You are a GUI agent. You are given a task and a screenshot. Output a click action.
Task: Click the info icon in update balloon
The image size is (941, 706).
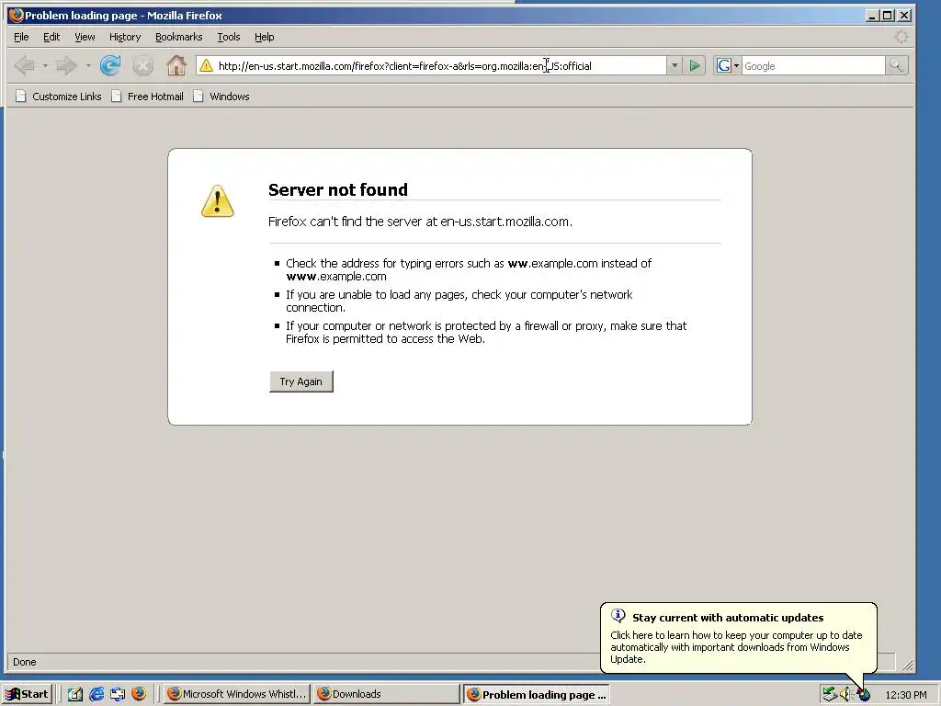(x=618, y=616)
